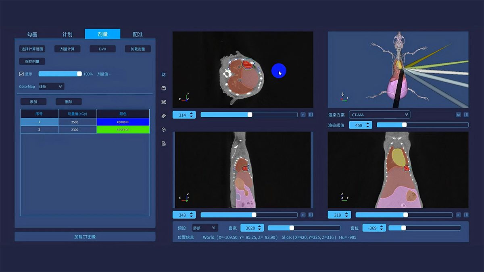Viewport: 484px width, 272px height.
Task: Click the > button beside the 319 slice slider
Action: (458, 215)
